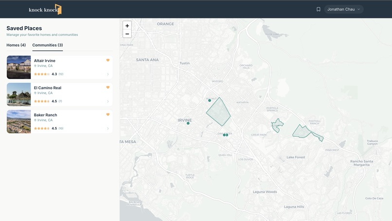The height and width of the screenshot is (221, 392).
Task: Click the Baker Ranch community title
Action: (46, 115)
